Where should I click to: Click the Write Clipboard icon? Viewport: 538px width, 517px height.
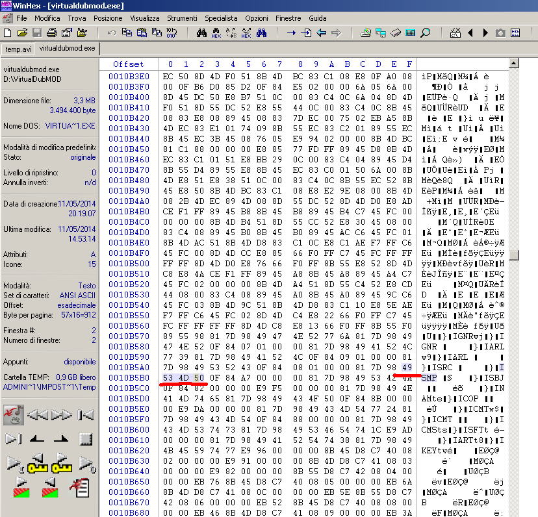157,33
